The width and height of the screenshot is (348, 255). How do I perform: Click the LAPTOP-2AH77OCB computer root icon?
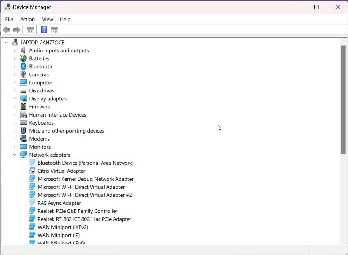pyautogui.click(x=15, y=42)
